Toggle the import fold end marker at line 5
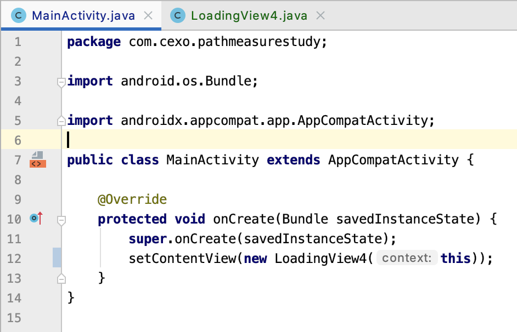Screen dimensions: 517x332 point(61,121)
